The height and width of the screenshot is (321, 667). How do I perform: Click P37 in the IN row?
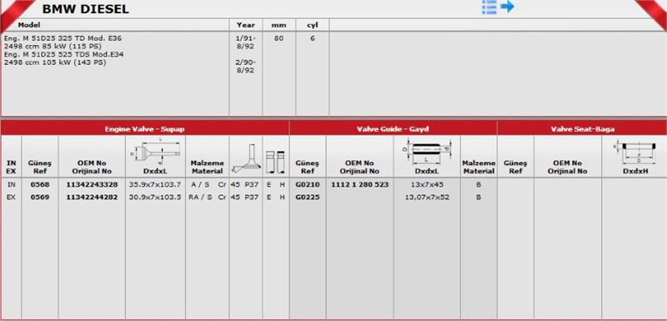[x=252, y=184]
